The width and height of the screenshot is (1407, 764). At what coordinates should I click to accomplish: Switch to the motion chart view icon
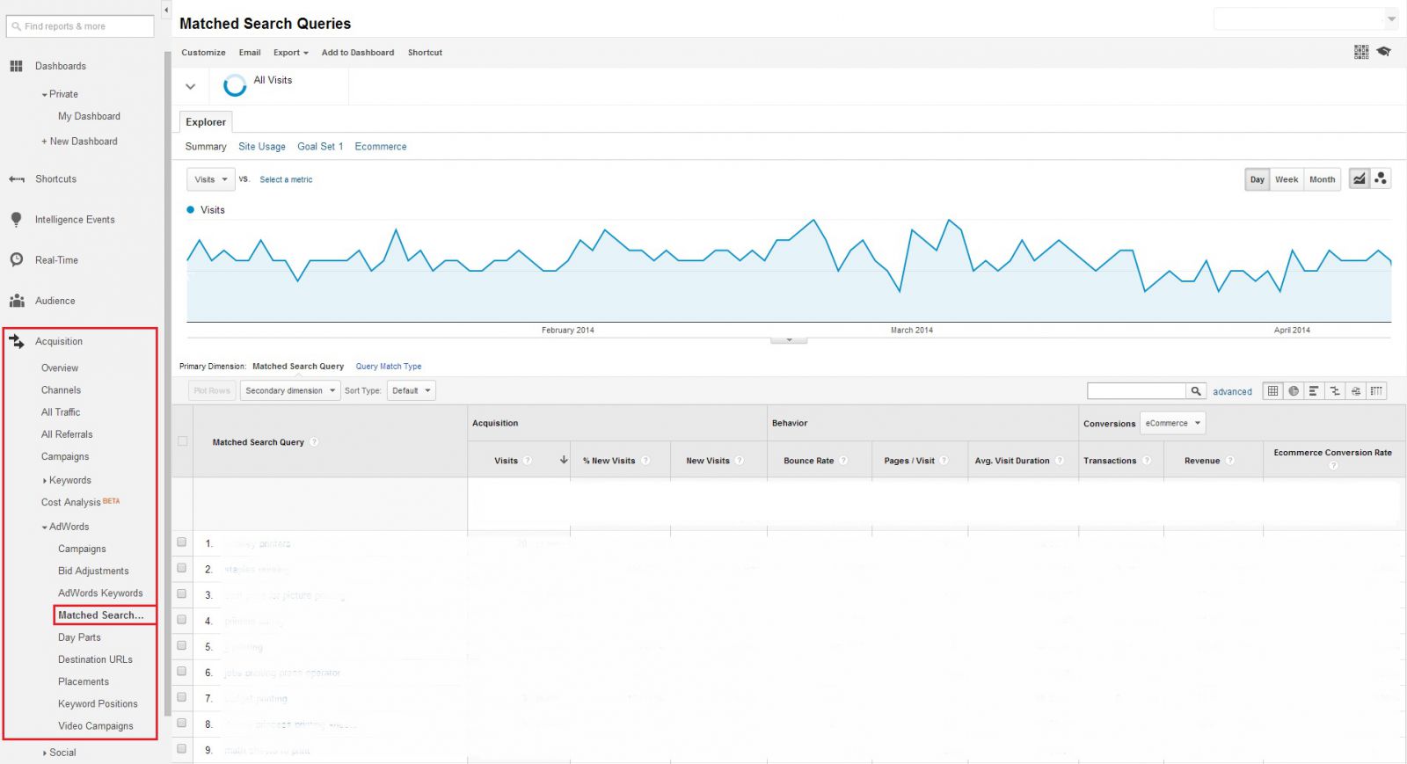point(1381,178)
